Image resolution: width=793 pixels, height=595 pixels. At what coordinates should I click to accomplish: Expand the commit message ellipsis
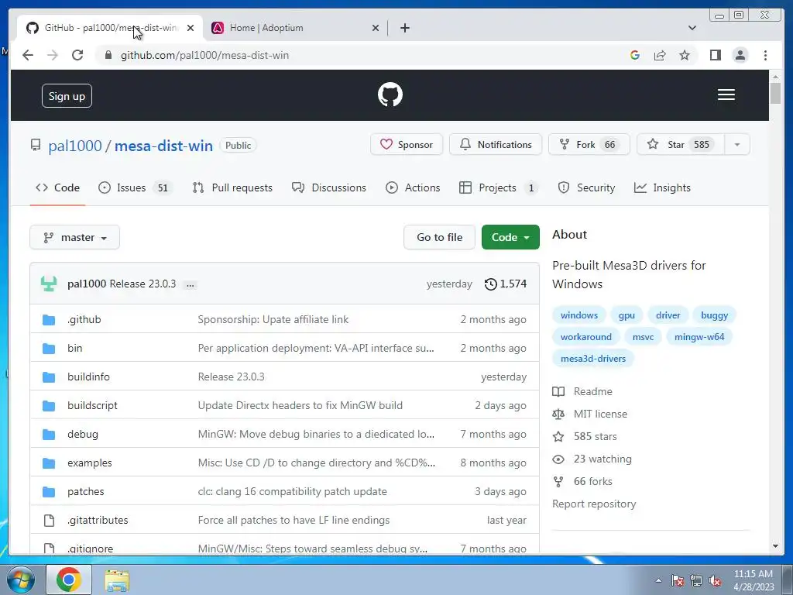coord(191,284)
